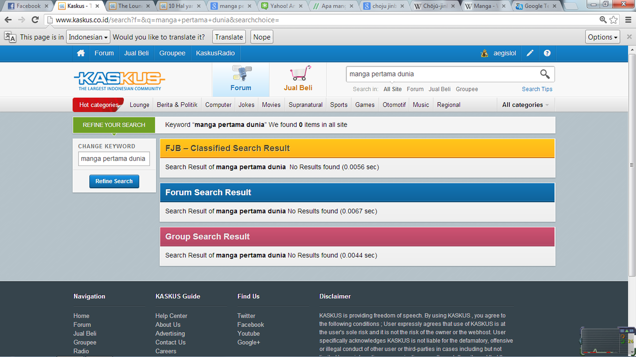Open a new browser tab

coord(571,6)
